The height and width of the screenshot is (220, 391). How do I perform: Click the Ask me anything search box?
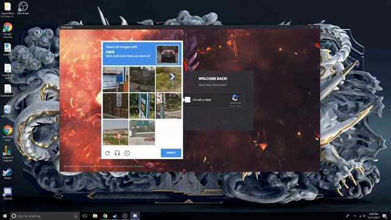pos(45,216)
